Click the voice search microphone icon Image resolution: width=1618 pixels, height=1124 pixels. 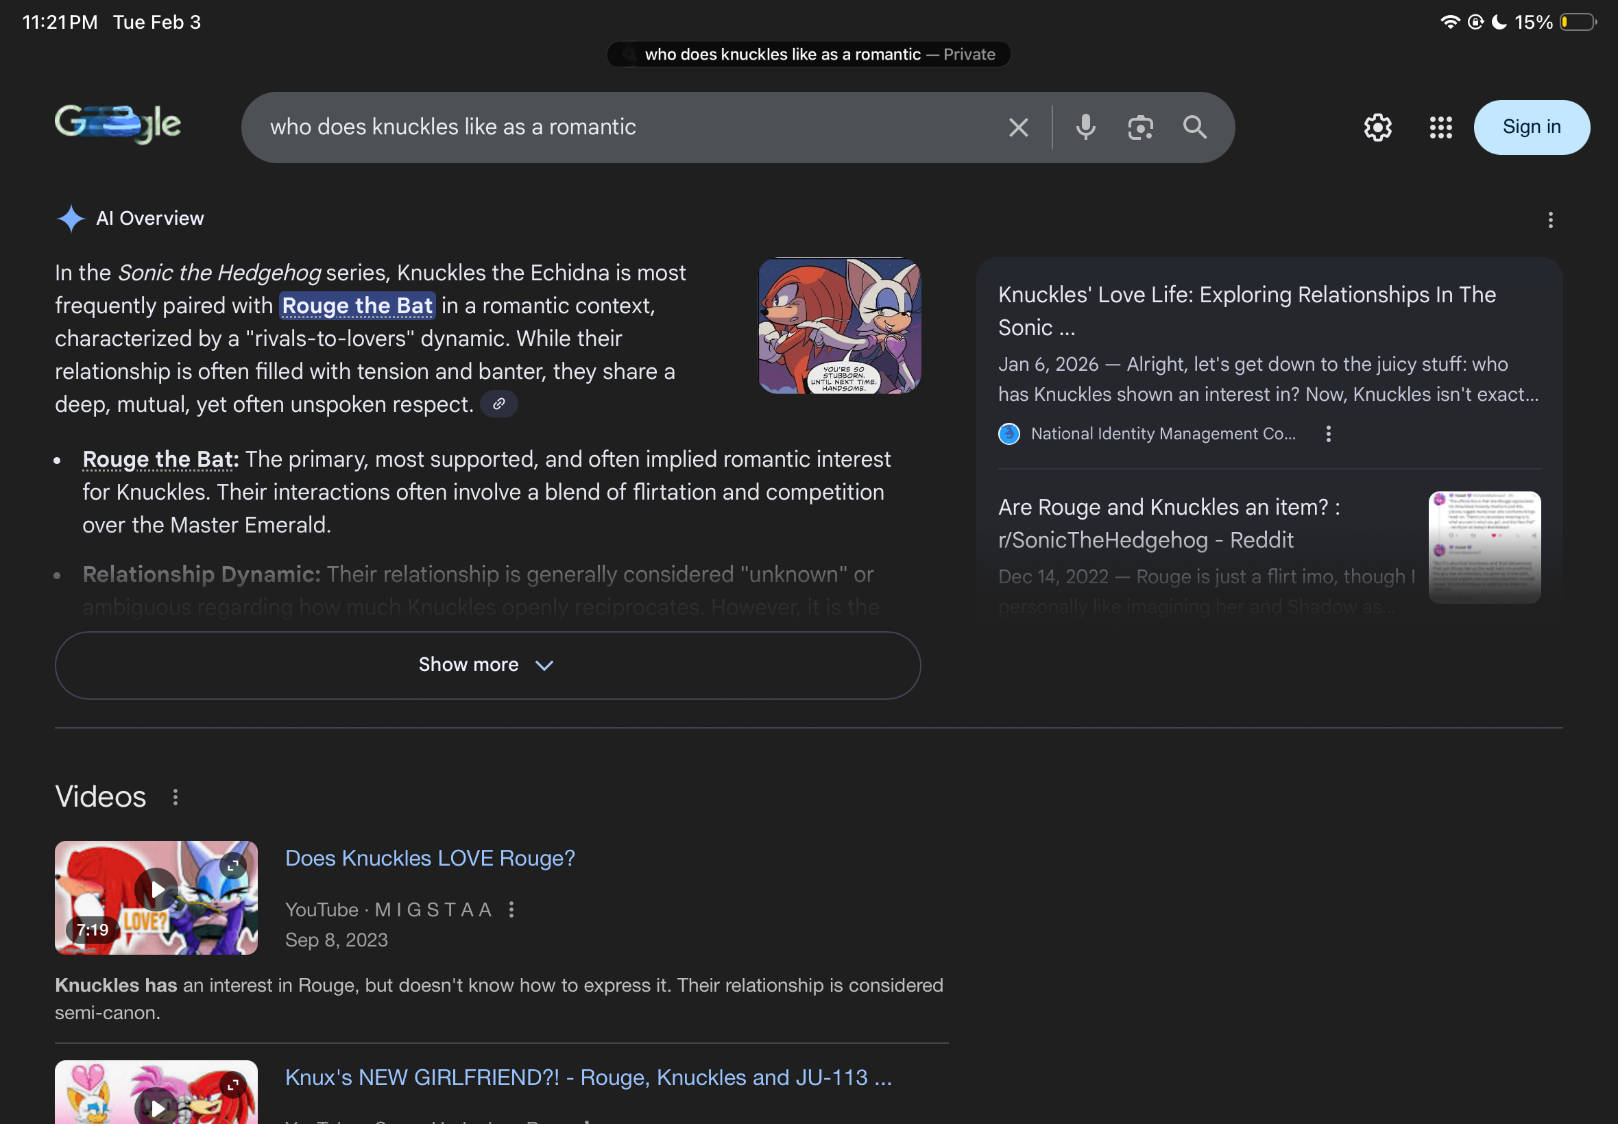1085,127
